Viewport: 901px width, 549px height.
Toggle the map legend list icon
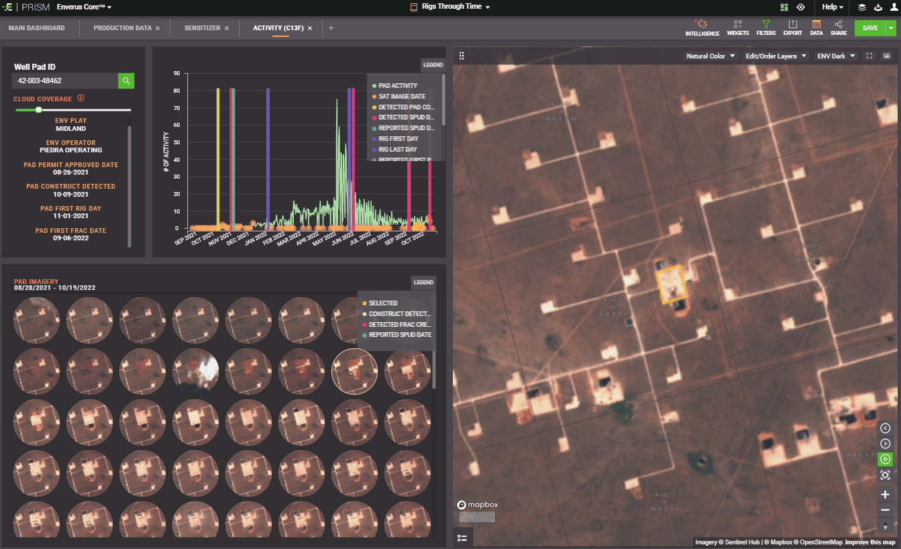462,538
